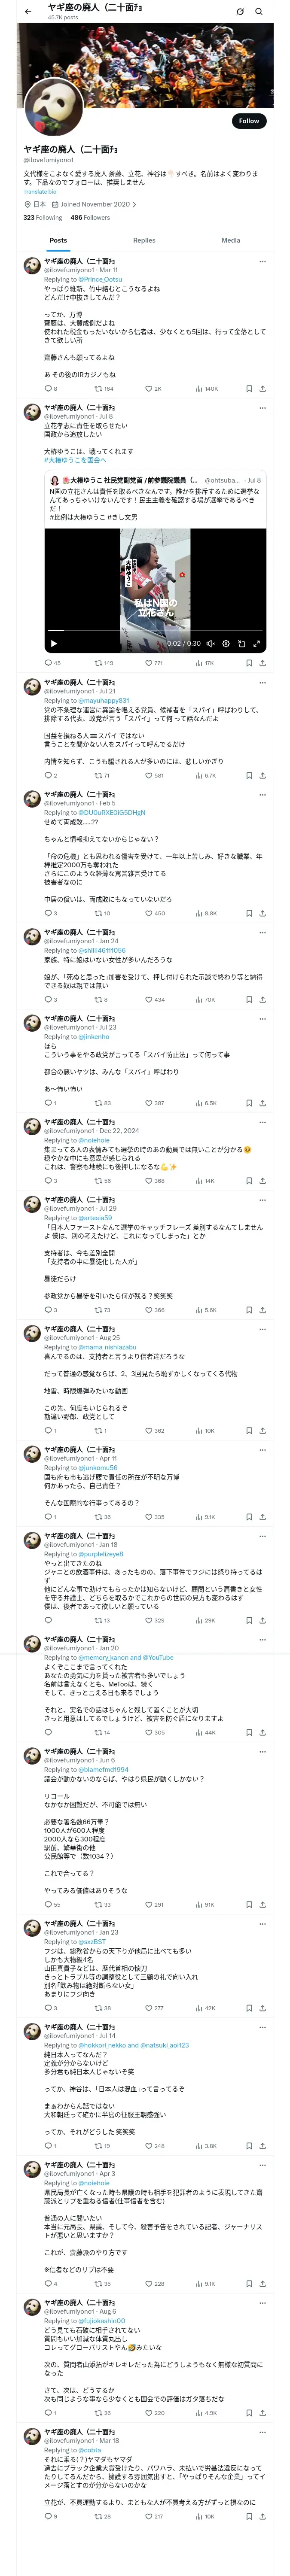
Task: Follow this profile
Action: [x=248, y=121]
